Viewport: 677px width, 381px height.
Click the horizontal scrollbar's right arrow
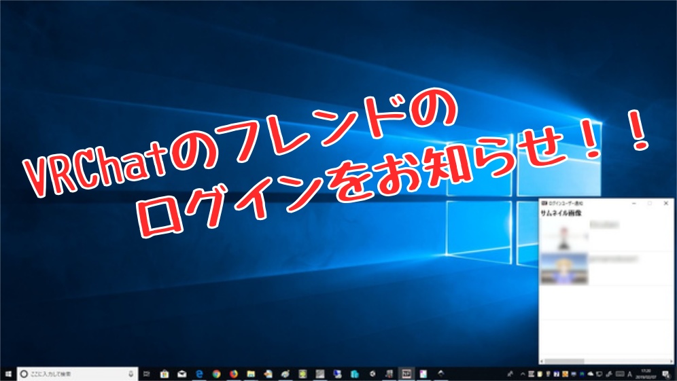pyautogui.click(x=670, y=361)
